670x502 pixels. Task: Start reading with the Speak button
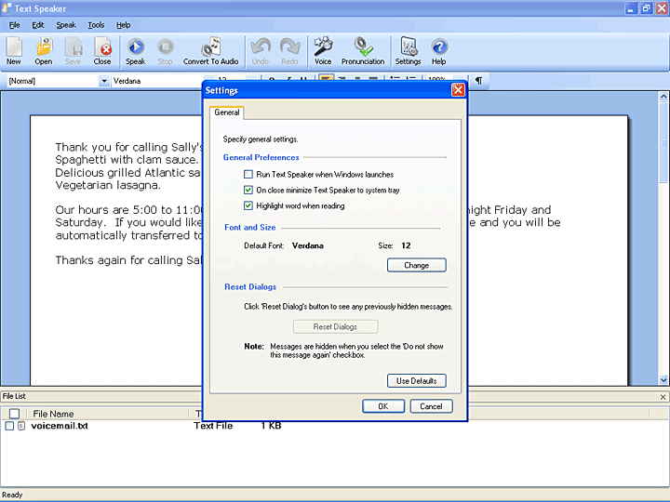point(136,51)
